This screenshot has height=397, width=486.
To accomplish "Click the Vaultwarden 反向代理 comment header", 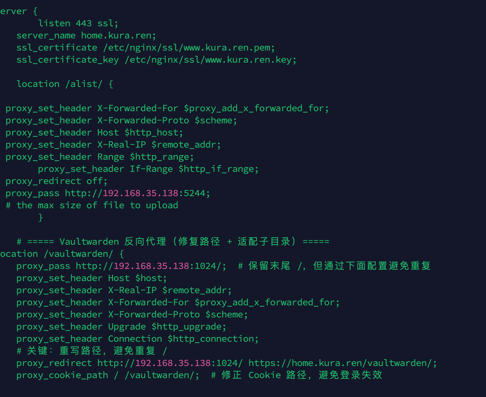I will pyautogui.click(x=173, y=242).
